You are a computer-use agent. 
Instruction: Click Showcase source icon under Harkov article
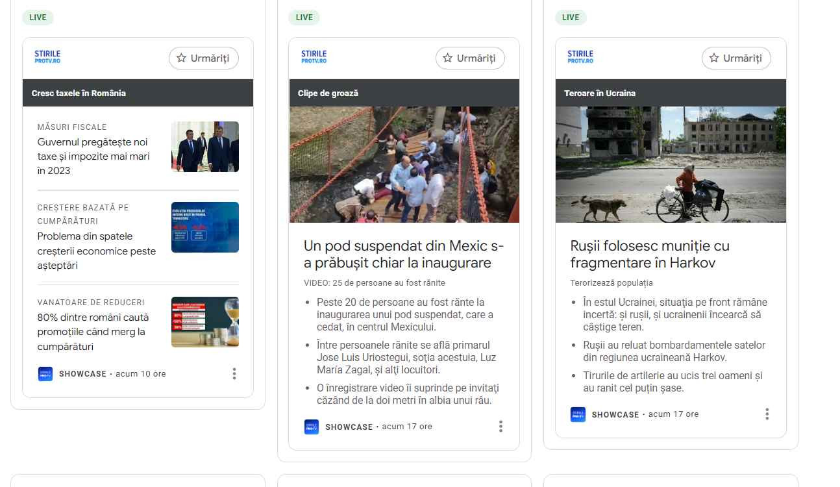(x=578, y=414)
